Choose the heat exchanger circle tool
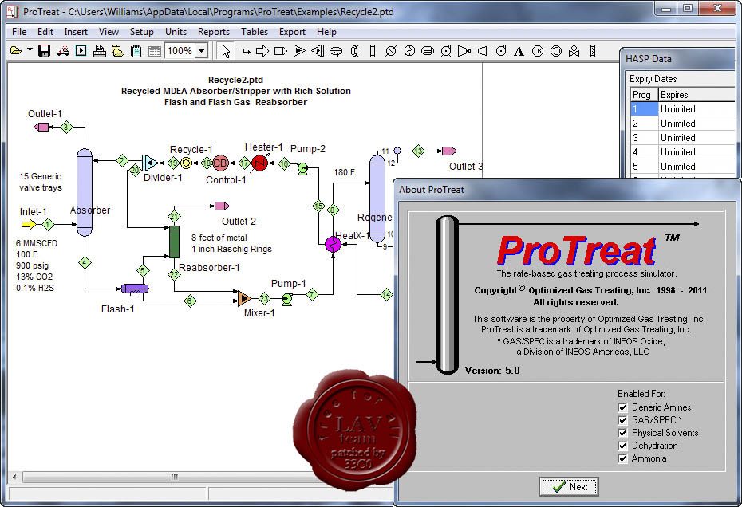This screenshot has height=507, width=742. (409, 50)
